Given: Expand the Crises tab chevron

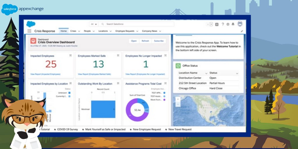Looking at the screenshot, I should (79, 31).
